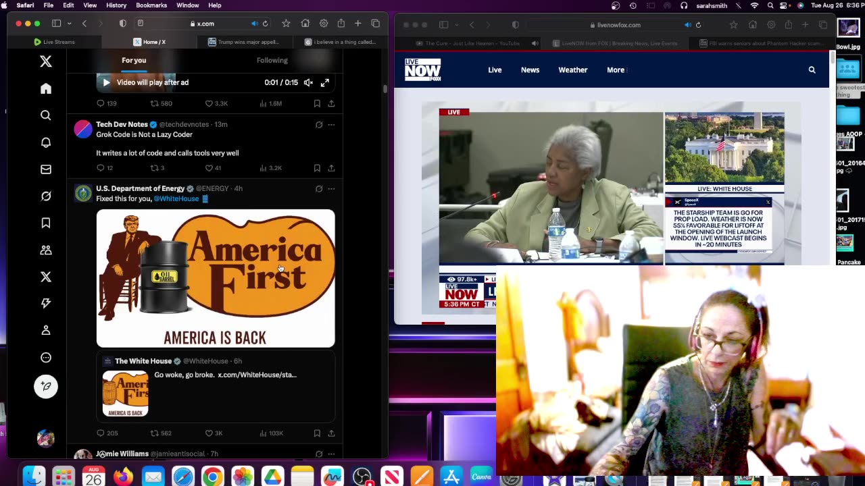
Task: Show tab overview in x.com window
Action: tap(376, 24)
